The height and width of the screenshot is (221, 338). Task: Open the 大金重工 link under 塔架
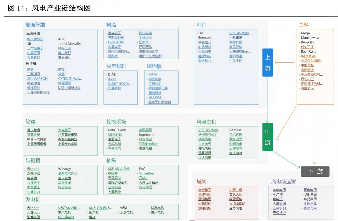pos(205,190)
